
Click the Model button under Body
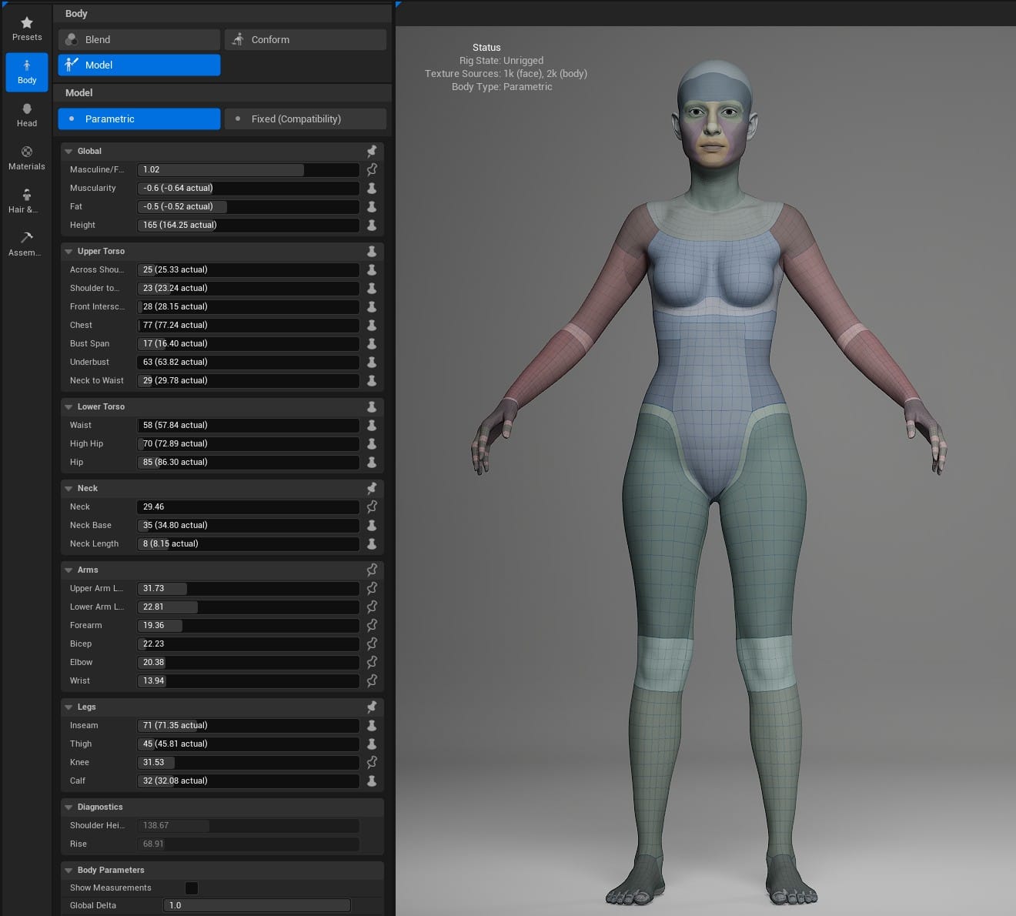pyautogui.click(x=139, y=65)
